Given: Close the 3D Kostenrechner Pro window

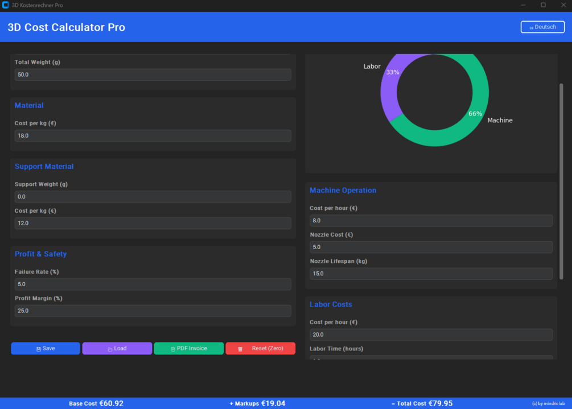Looking at the screenshot, I should click(563, 5).
